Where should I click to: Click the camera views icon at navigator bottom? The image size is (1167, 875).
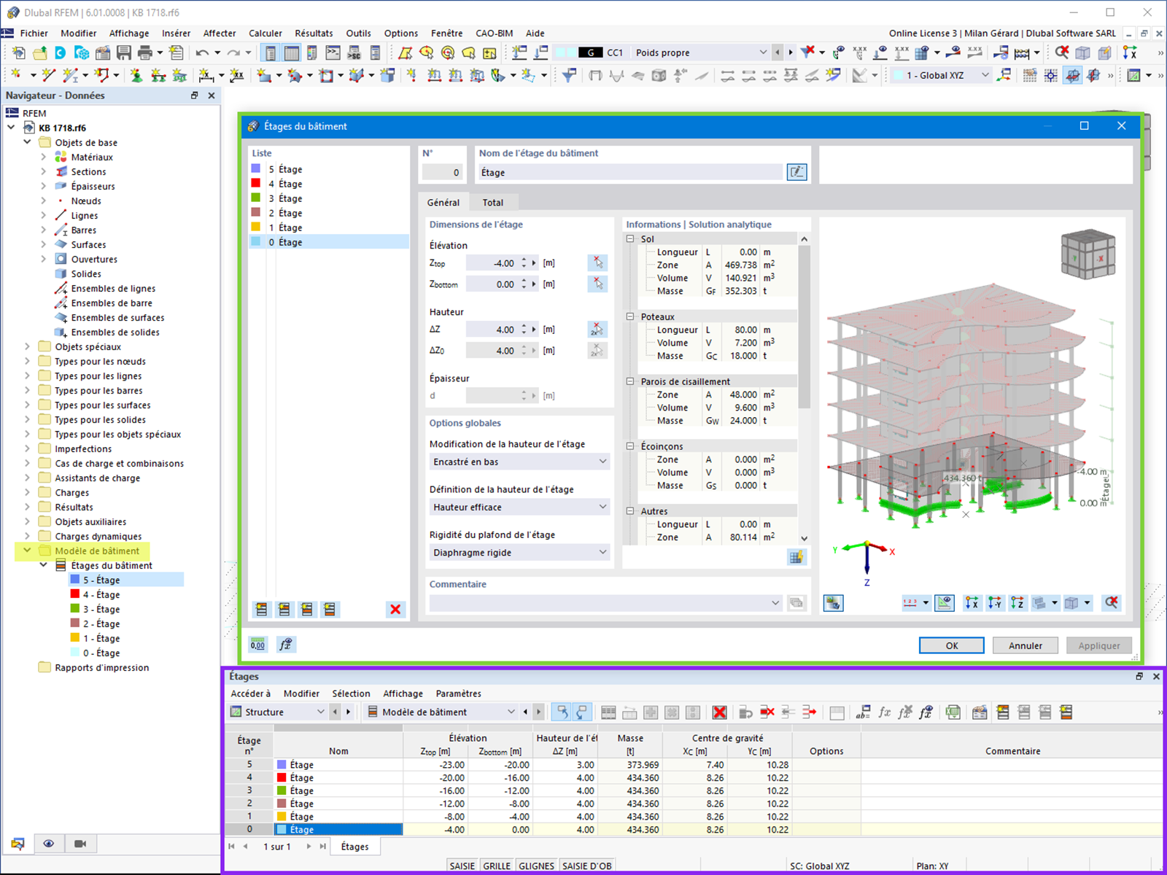pos(80,844)
